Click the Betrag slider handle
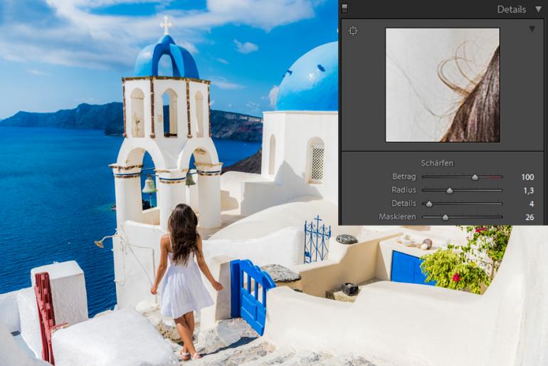 pyautogui.click(x=475, y=177)
